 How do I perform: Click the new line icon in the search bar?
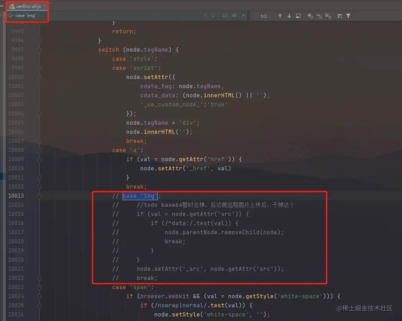click(x=214, y=15)
